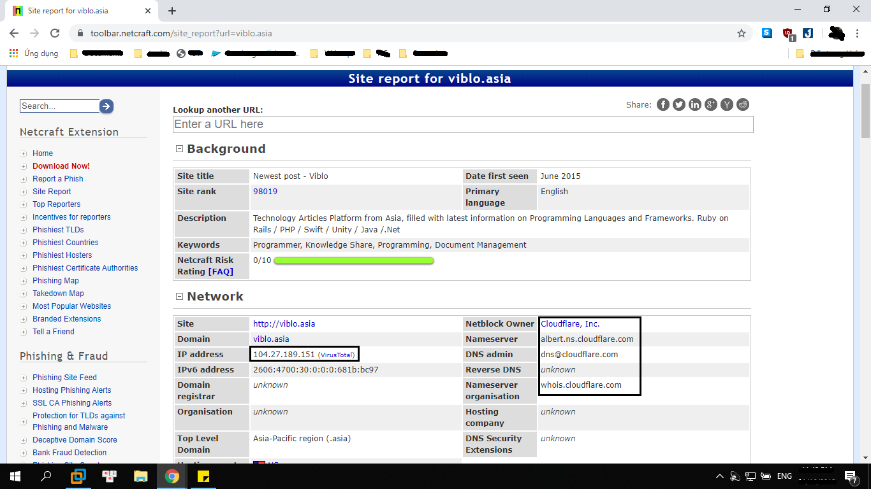Open Incentives for reporters
871x489 pixels.
(x=71, y=217)
